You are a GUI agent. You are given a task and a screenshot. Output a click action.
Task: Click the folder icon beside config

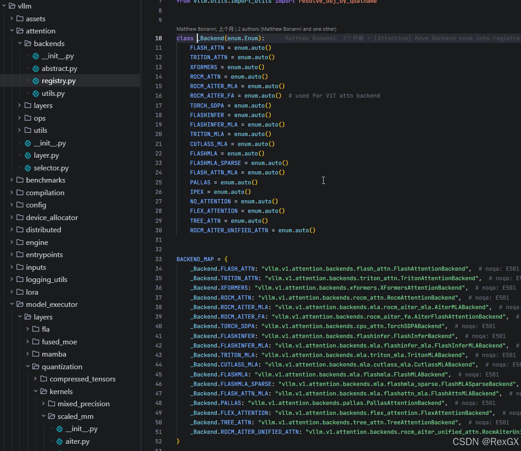[x=20, y=205]
